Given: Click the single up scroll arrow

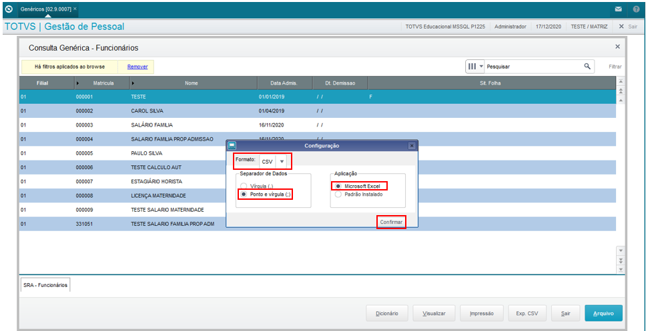Looking at the screenshot, I should click(621, 100).
